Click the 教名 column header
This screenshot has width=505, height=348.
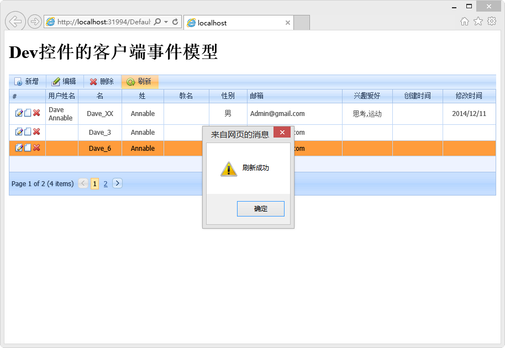(x=186, y=96)
